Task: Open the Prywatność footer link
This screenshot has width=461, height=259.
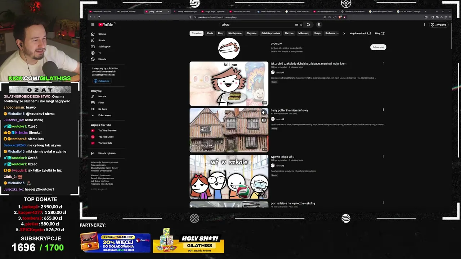Action: pyautogui.click(x=105, y=175)
